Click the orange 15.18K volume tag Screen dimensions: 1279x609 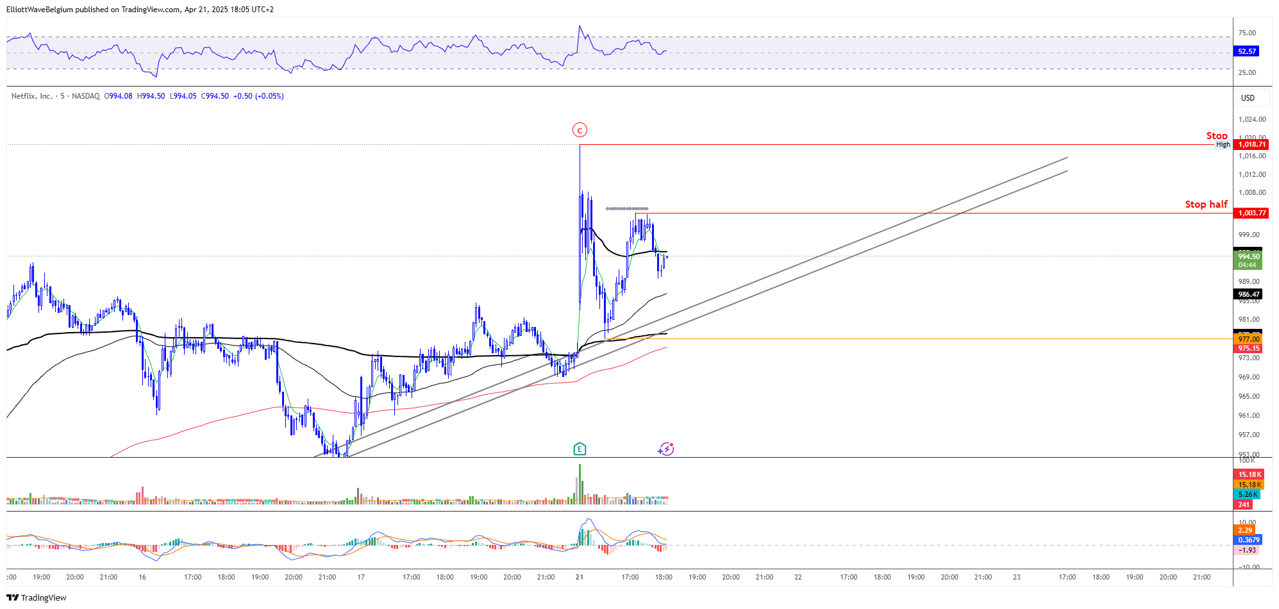[1249, 485]
